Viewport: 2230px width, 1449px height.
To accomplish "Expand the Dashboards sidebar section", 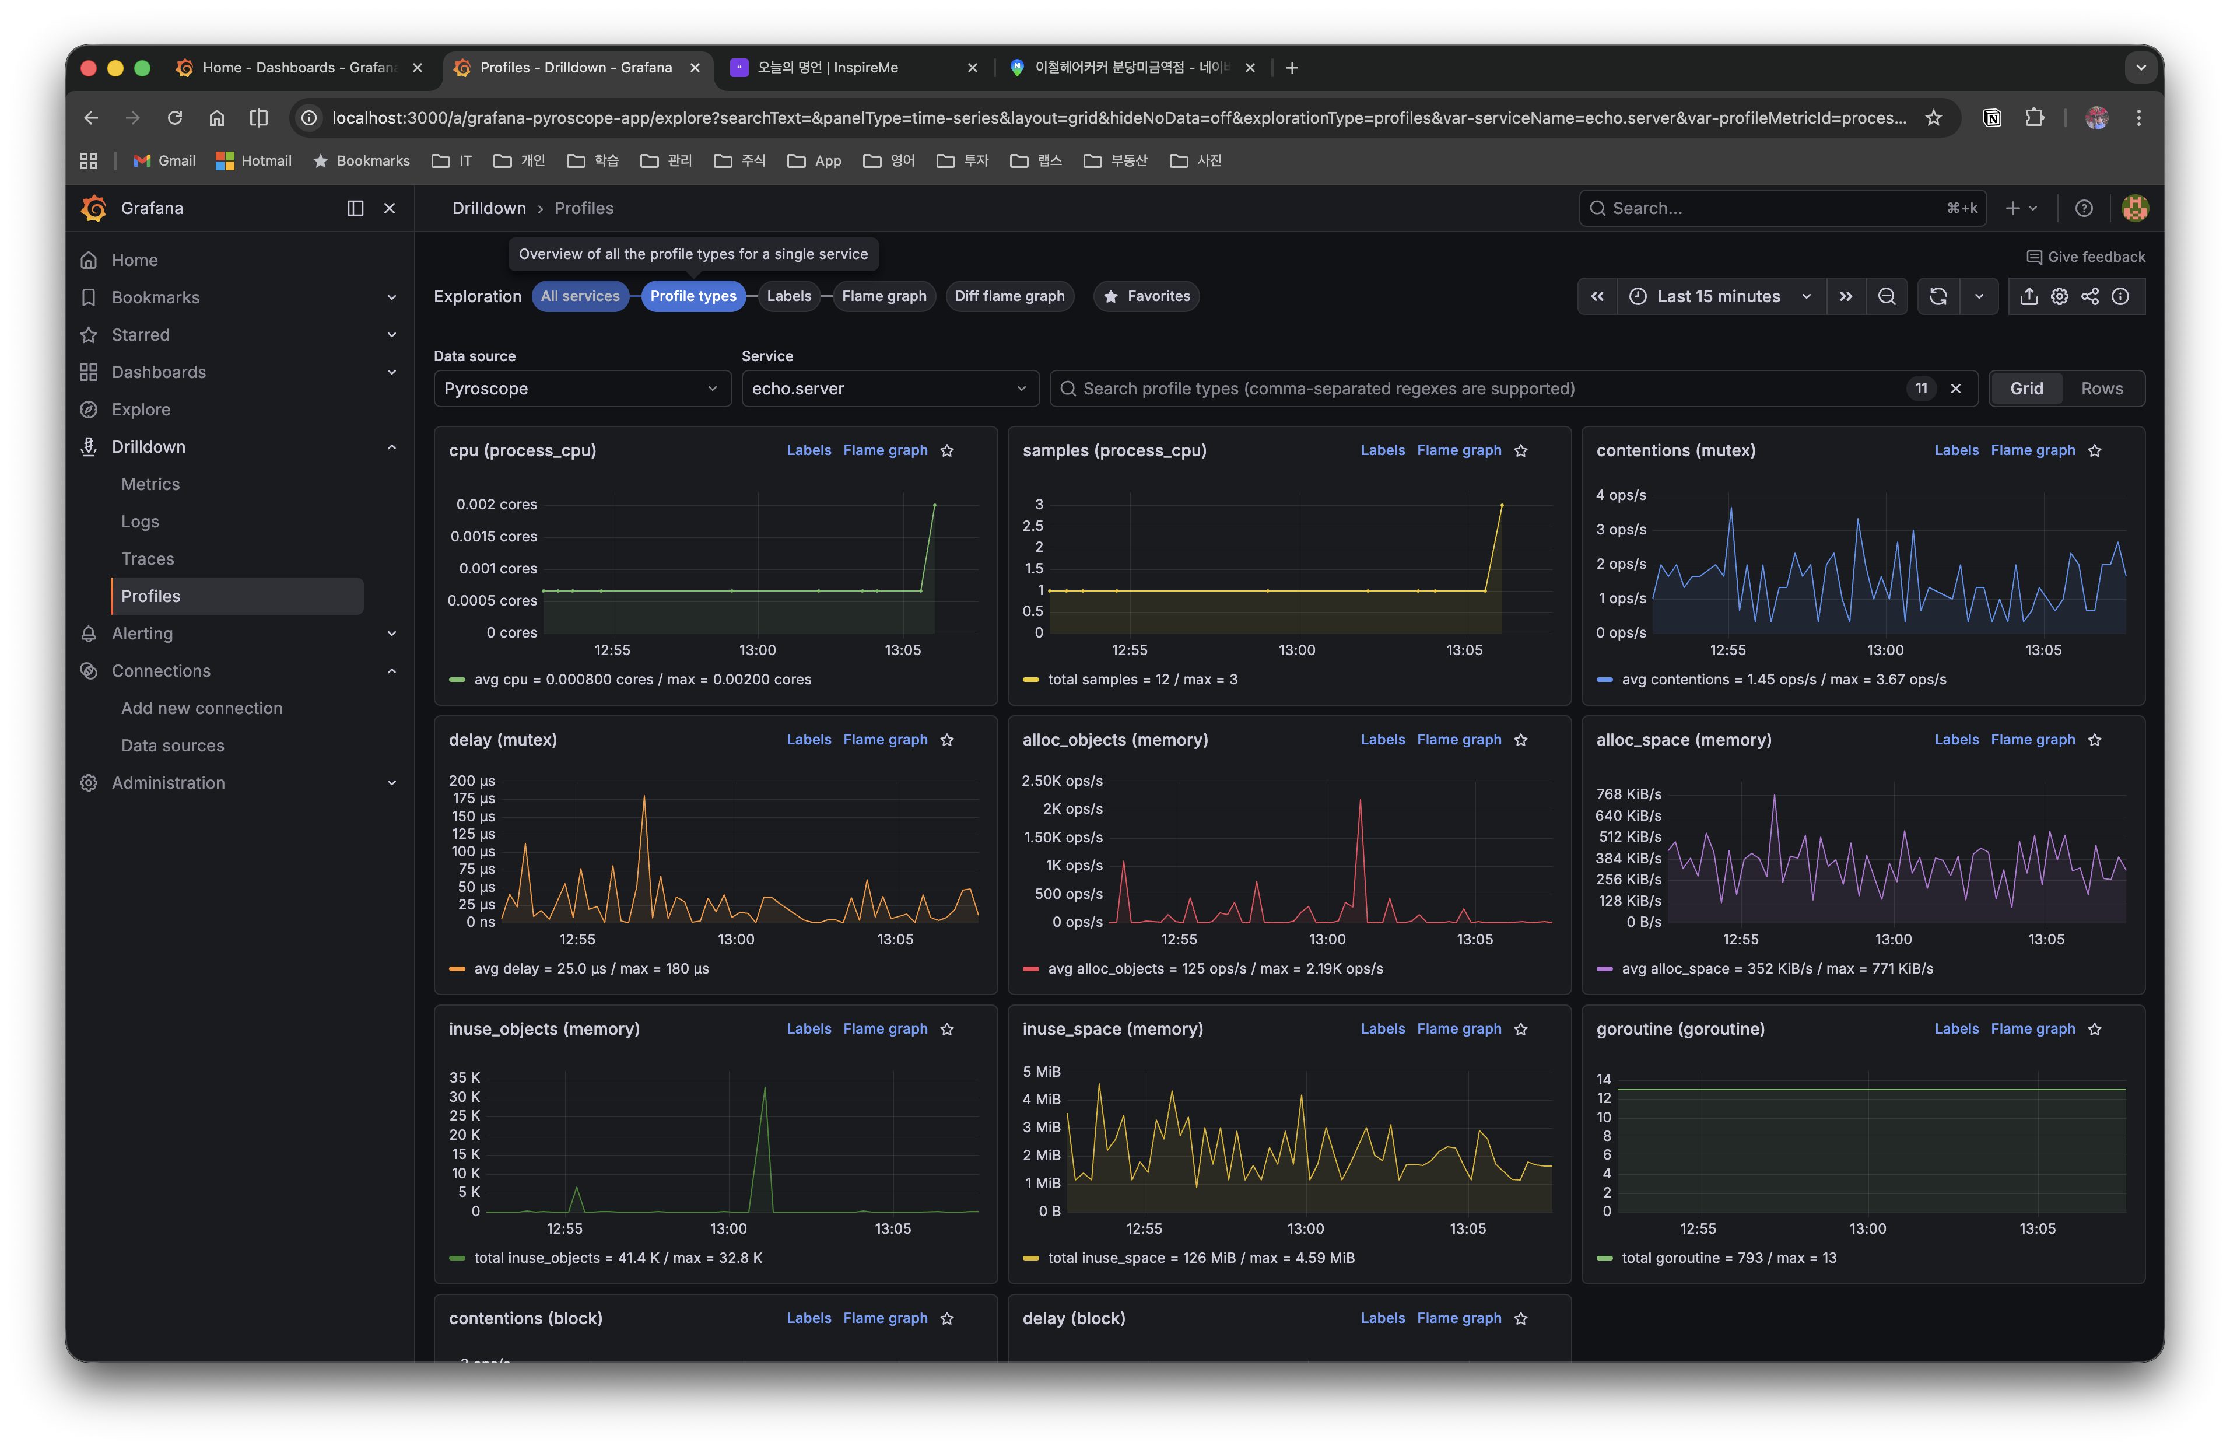I will tap(392, 372).
